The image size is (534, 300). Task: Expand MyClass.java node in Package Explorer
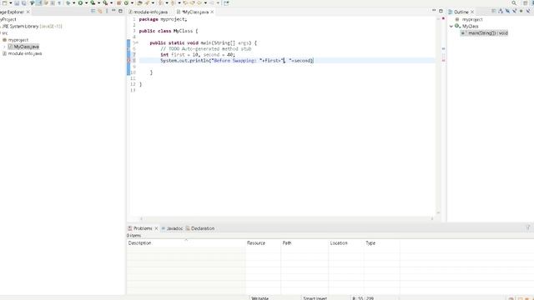coord(4,47)
